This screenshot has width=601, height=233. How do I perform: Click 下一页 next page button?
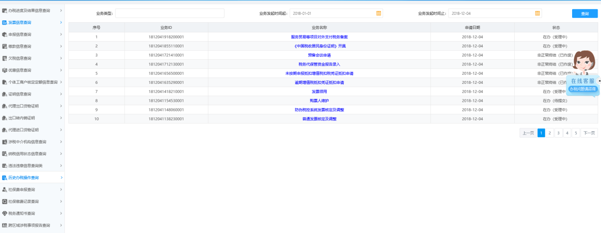pyautogui.click(x=589, y=133)
